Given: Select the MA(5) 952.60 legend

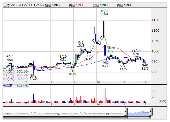Looking at the screenshot, I should coord(15,71).
